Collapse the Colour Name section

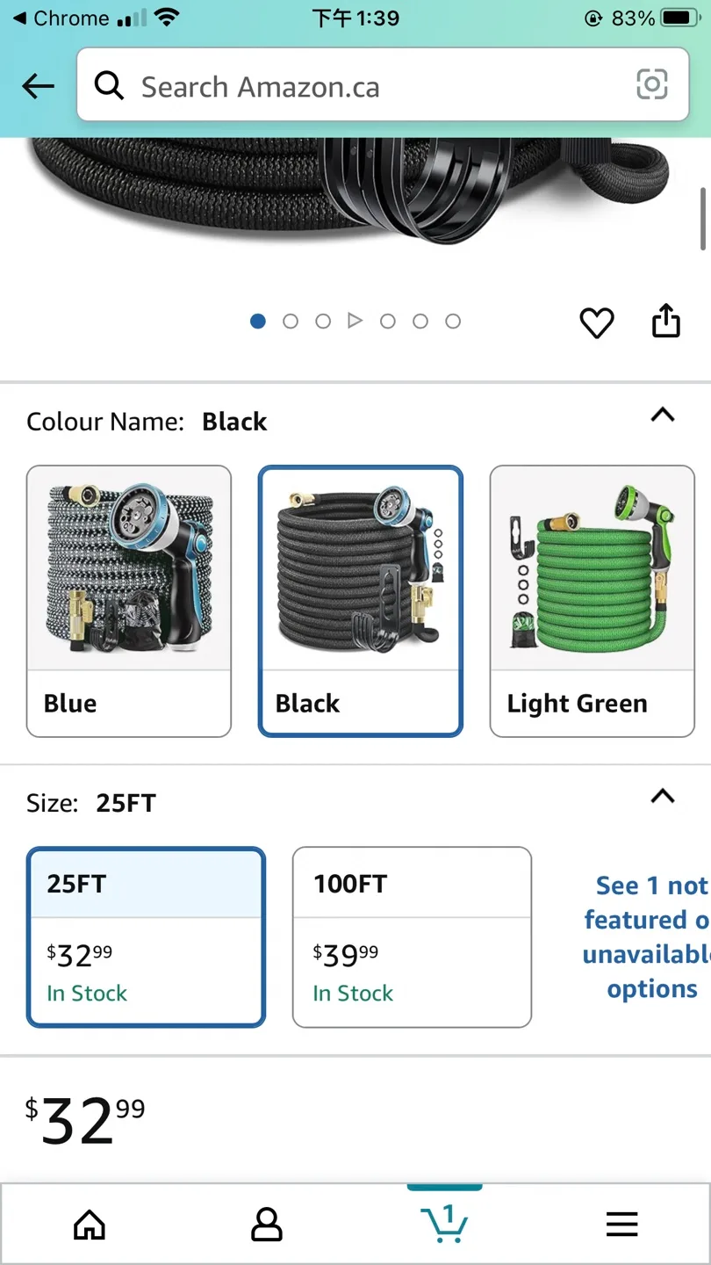pyautogui.click(x=663, y=416)
